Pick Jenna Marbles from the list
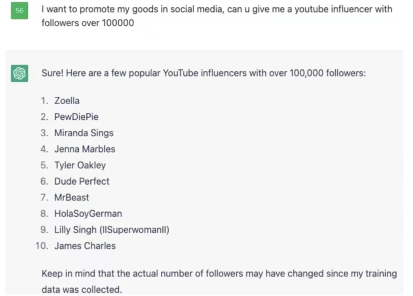Image resolution: width=413 pixels, height=296 pixels. [x=85, y=149]
